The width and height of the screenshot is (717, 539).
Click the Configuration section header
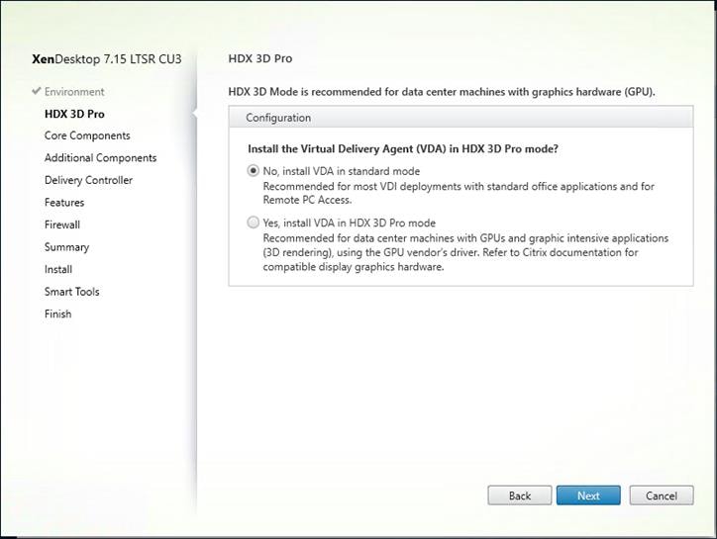(461, 118)
